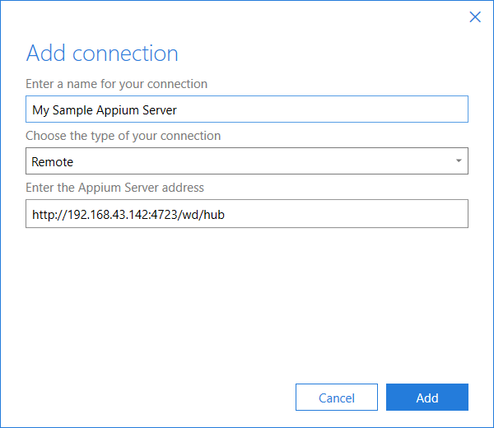Click the middle of the Remote type box
This screenshot has height=428, width=494.
click(x=247, y=161)
